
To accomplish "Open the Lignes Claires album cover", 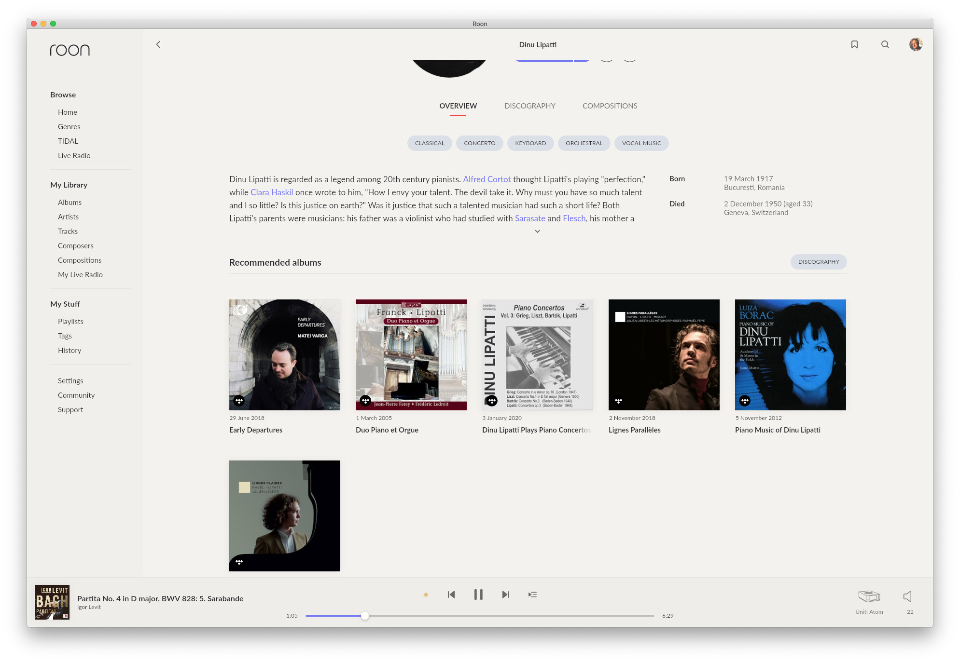I will (x=285, y=516).
